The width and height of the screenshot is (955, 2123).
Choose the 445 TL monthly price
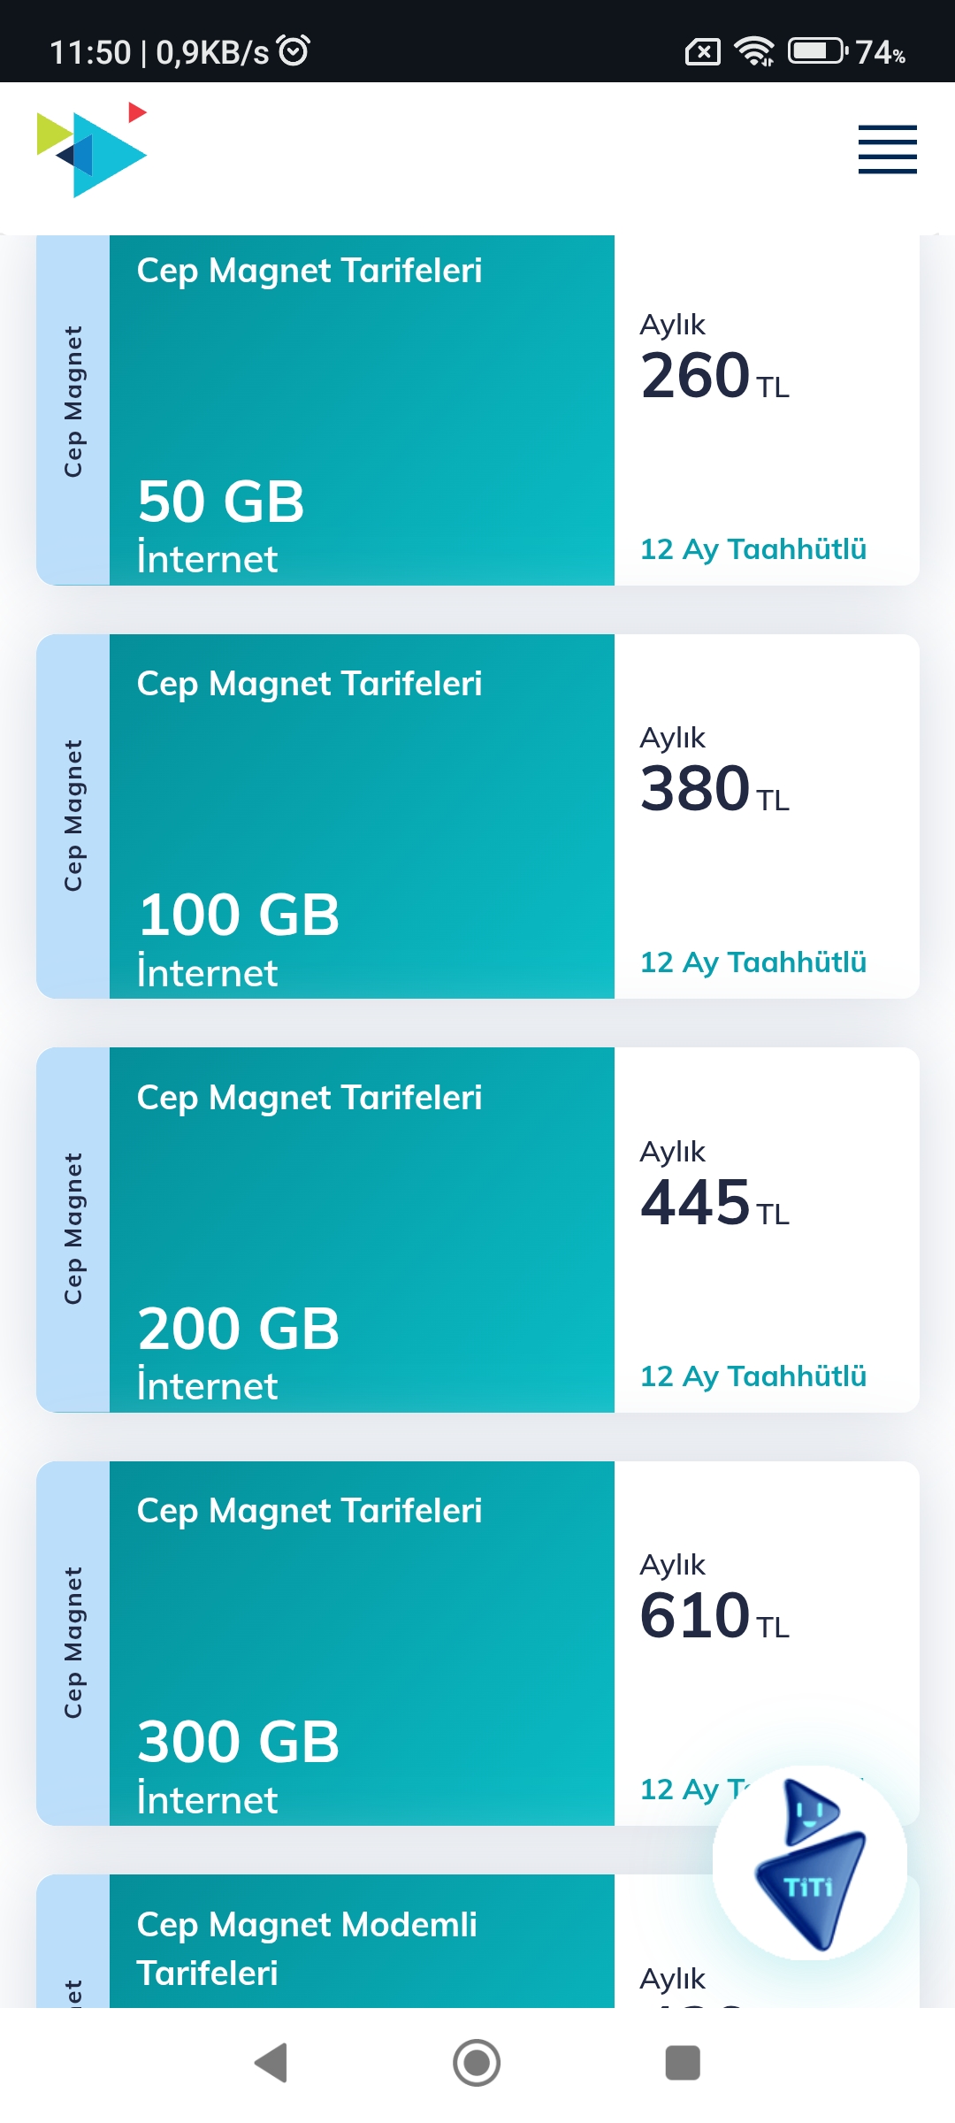point(714,1201)
